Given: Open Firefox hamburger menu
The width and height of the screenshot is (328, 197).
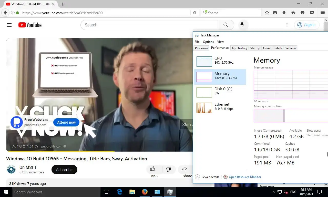Looking at the screenshot, I should tap(323, 13).
